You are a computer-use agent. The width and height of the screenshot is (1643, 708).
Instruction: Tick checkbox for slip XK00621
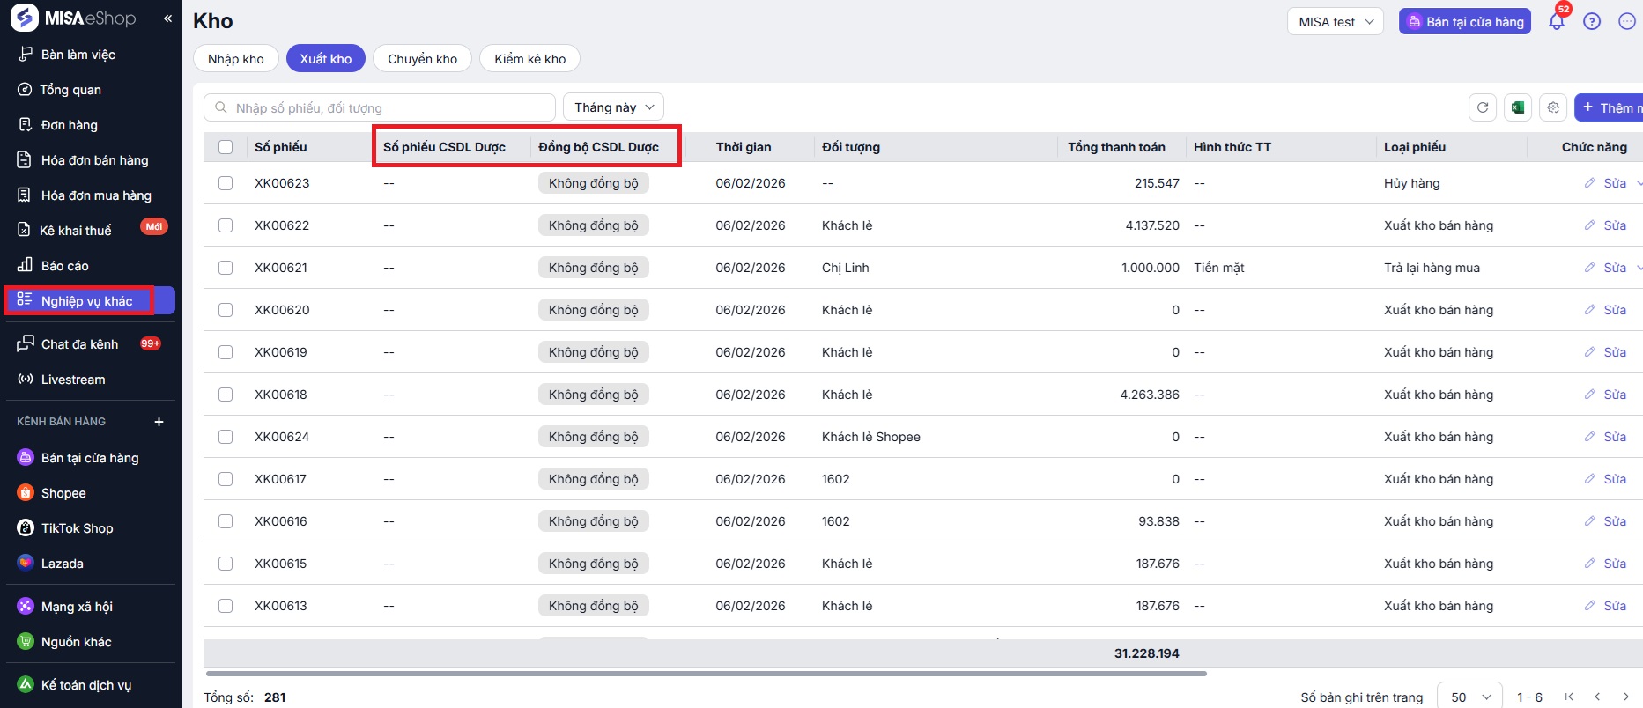[x=226, y=268]
